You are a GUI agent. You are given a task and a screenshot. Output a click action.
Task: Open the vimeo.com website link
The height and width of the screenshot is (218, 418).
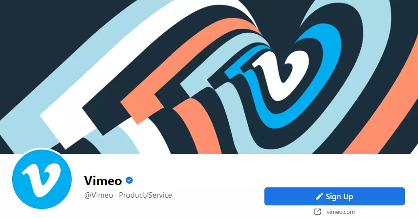pyautogui.click(x=341, y=212)
